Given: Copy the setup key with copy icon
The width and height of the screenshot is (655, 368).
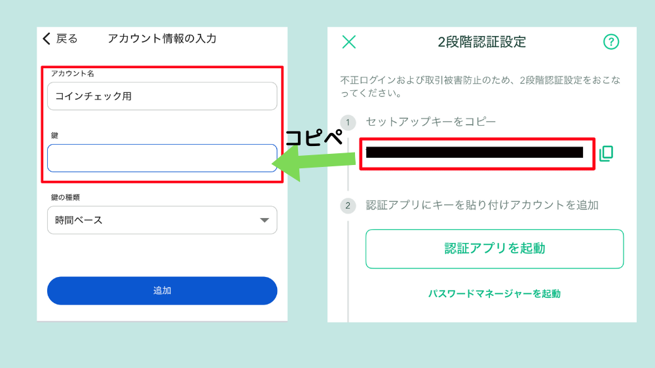Looking at the screenshot, I should 606,153.
